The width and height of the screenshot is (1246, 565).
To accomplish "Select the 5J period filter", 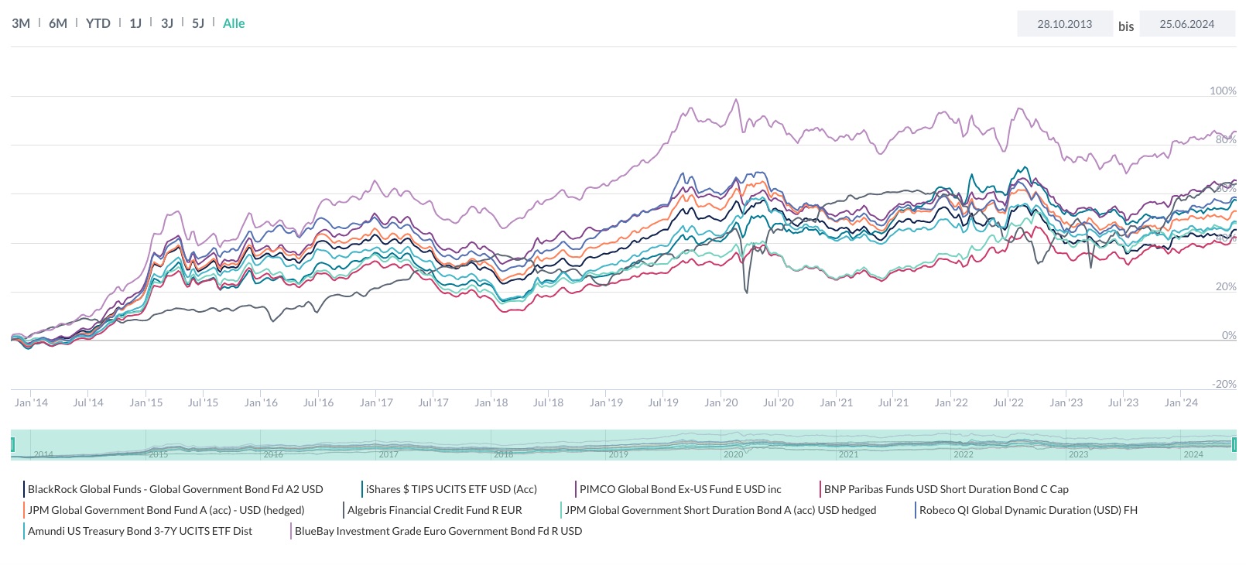I will [198, 23].
